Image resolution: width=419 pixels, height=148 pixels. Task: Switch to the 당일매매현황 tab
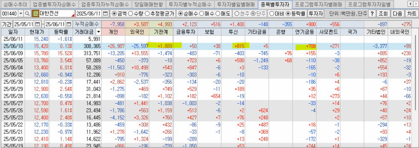149,4
